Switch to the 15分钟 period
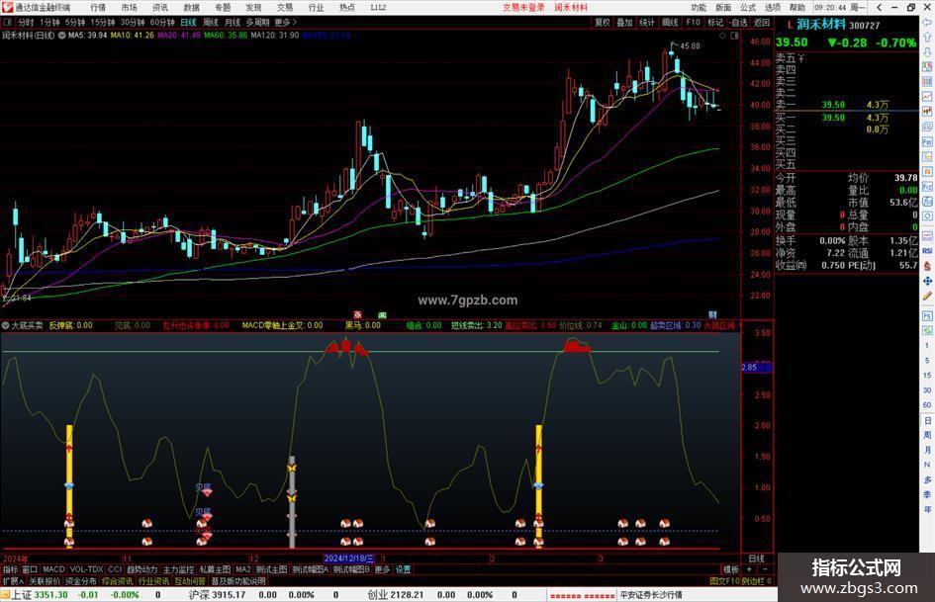The image size is (935, 602). (103, 23)
